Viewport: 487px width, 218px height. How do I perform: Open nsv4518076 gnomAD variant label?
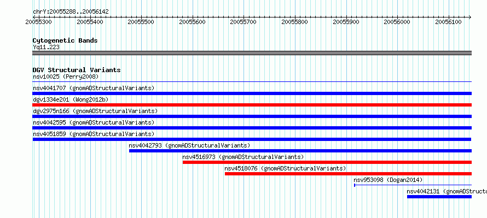(x=286, y=168)
